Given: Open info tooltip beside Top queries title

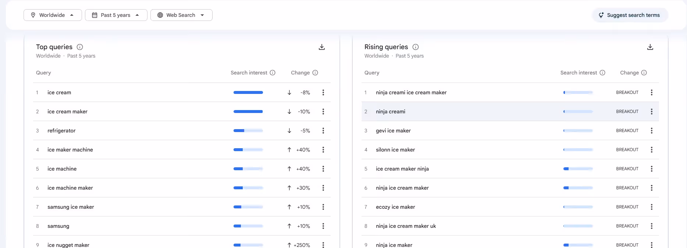Looking at the screenshot, I should (80, 47).
